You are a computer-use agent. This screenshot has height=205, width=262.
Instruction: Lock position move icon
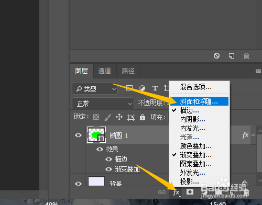click(119, 117)
